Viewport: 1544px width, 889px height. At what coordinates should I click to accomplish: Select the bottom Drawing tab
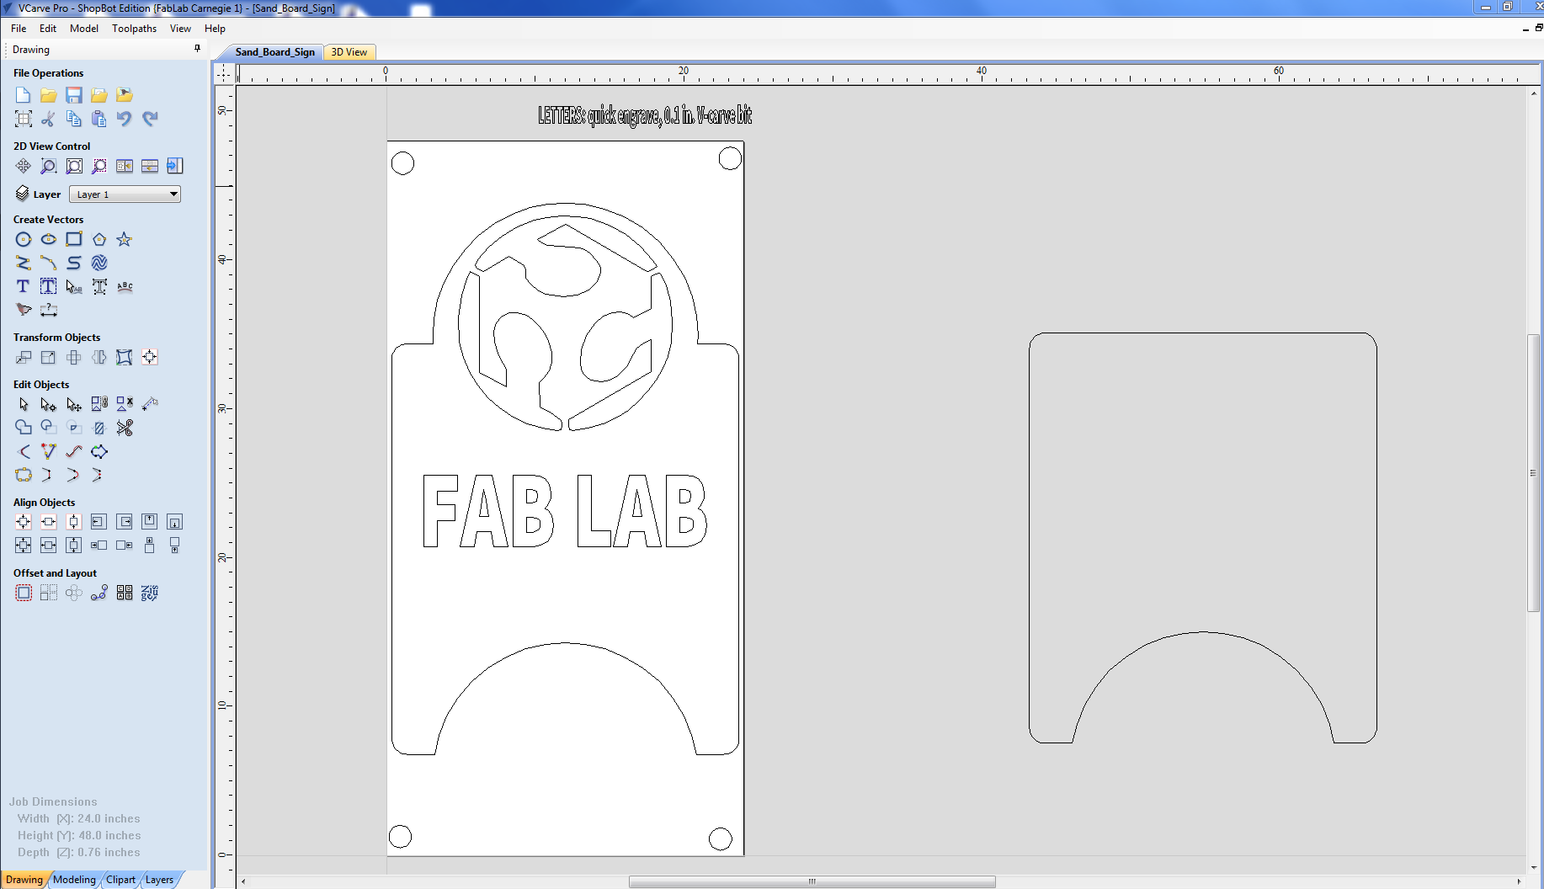click(x=24, y=880)
